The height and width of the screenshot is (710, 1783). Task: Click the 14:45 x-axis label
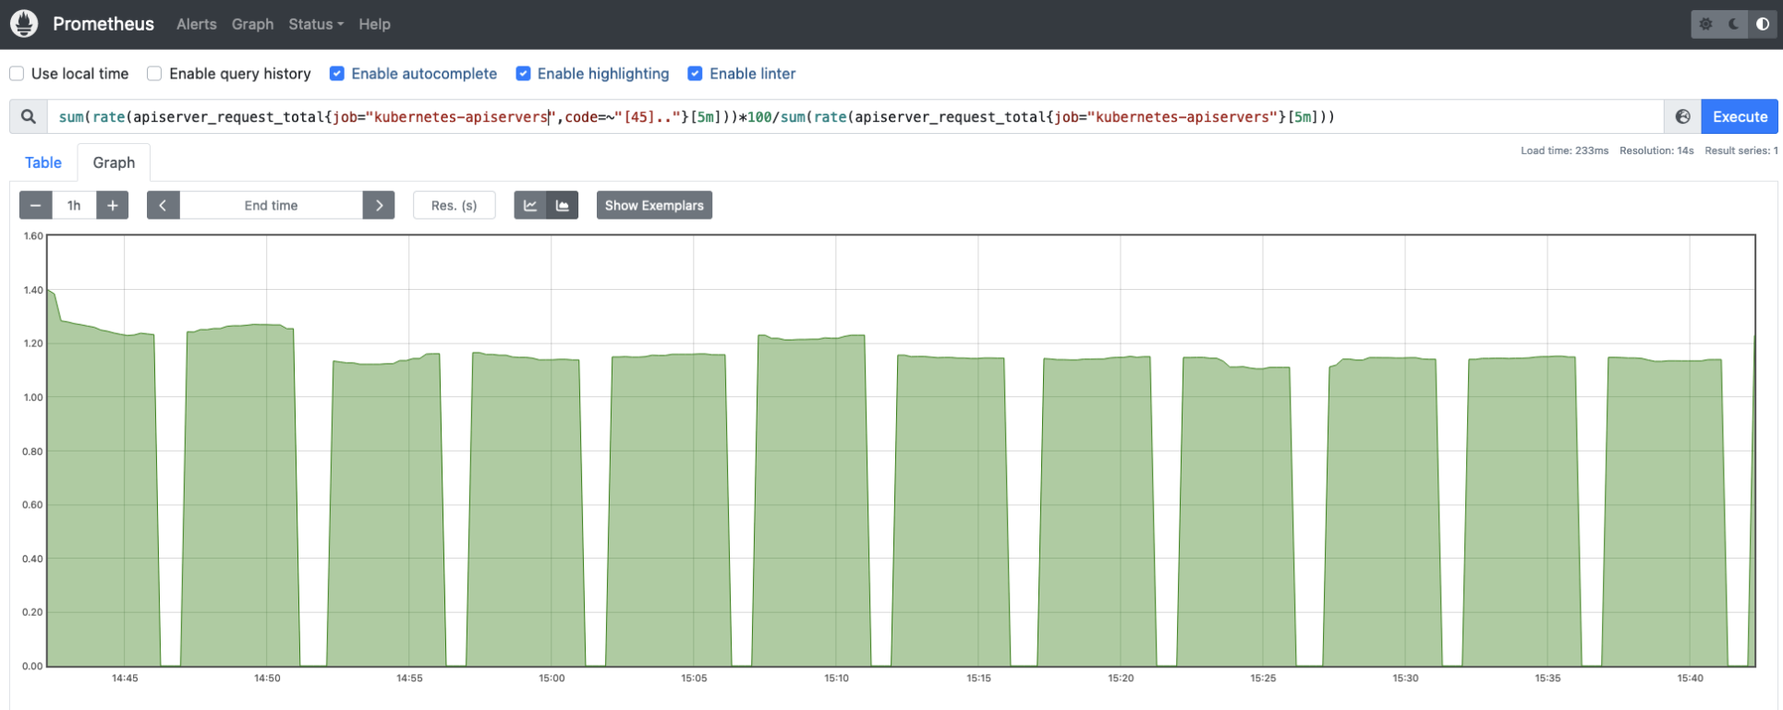tap(125, 678)
